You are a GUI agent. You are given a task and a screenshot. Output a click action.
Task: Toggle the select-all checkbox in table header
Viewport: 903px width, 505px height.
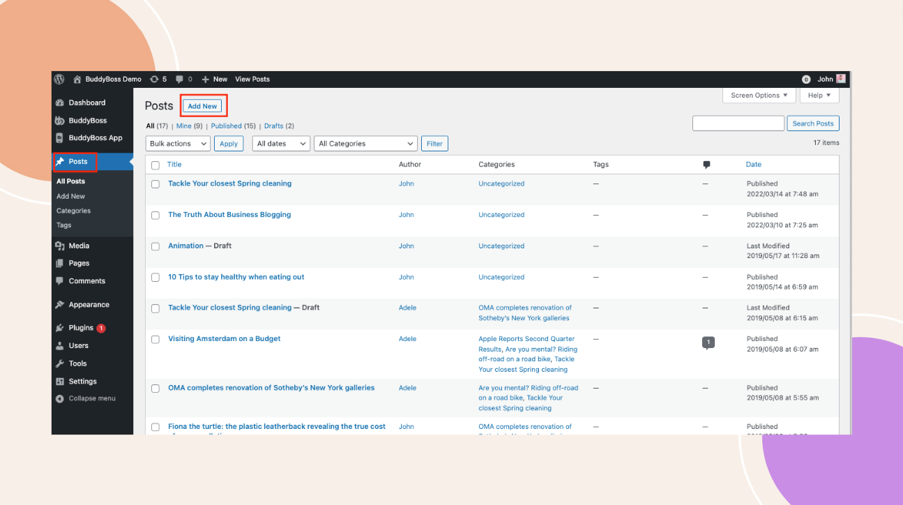155,165
